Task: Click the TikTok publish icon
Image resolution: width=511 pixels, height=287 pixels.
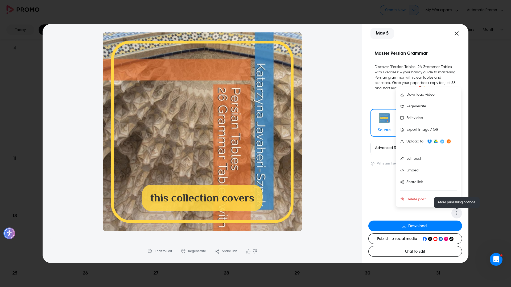Action: (x=451, y=239)
